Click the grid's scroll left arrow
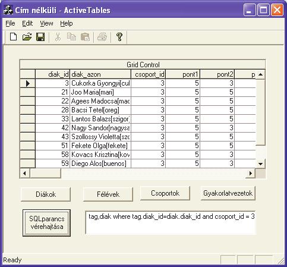 coord(25,174)
